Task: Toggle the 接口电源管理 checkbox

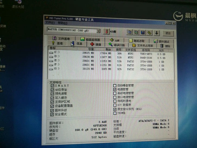Action: (x=115, y=97)
